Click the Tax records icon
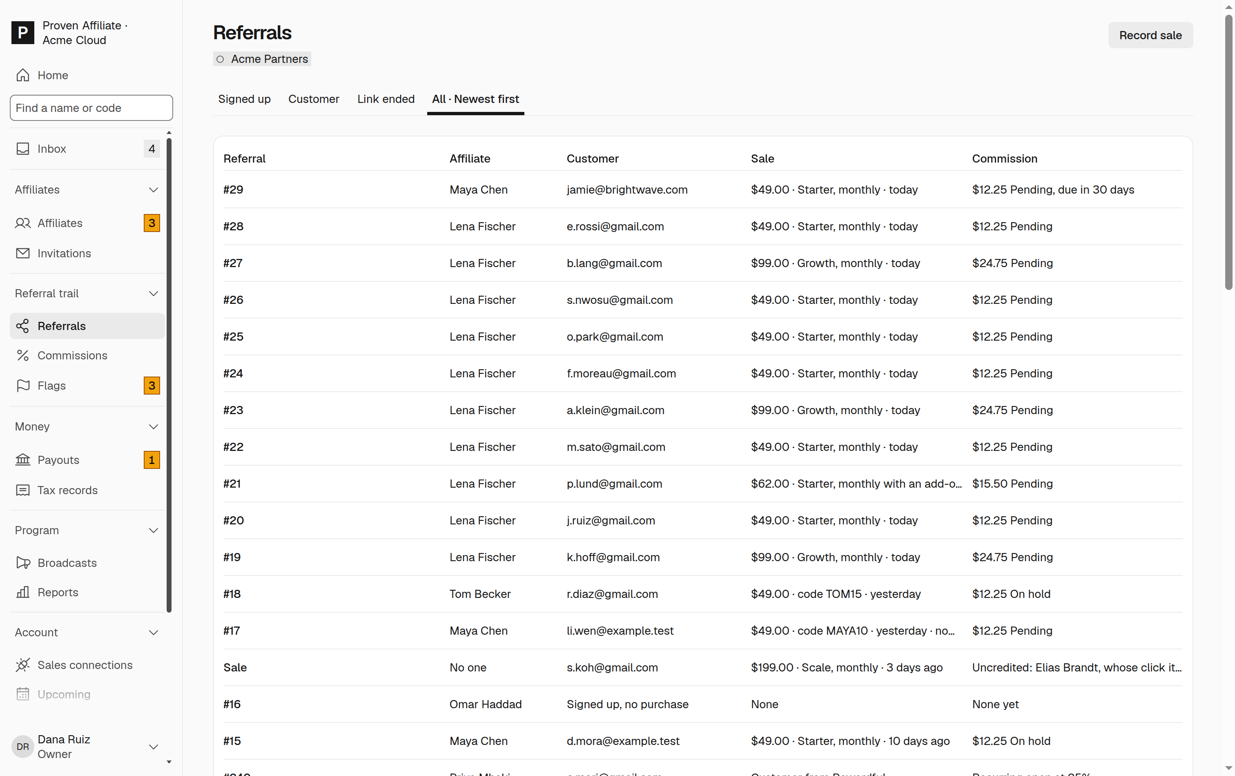Viewport: 1235px width, 776px height. 22,491
